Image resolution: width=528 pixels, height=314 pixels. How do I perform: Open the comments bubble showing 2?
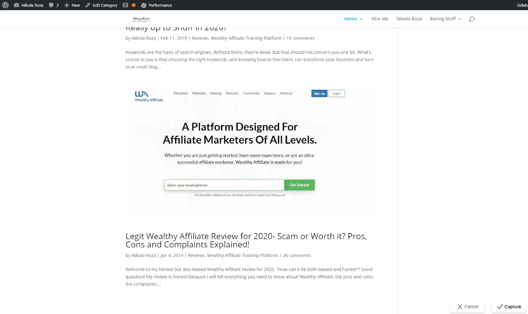[x=54, y=5]
